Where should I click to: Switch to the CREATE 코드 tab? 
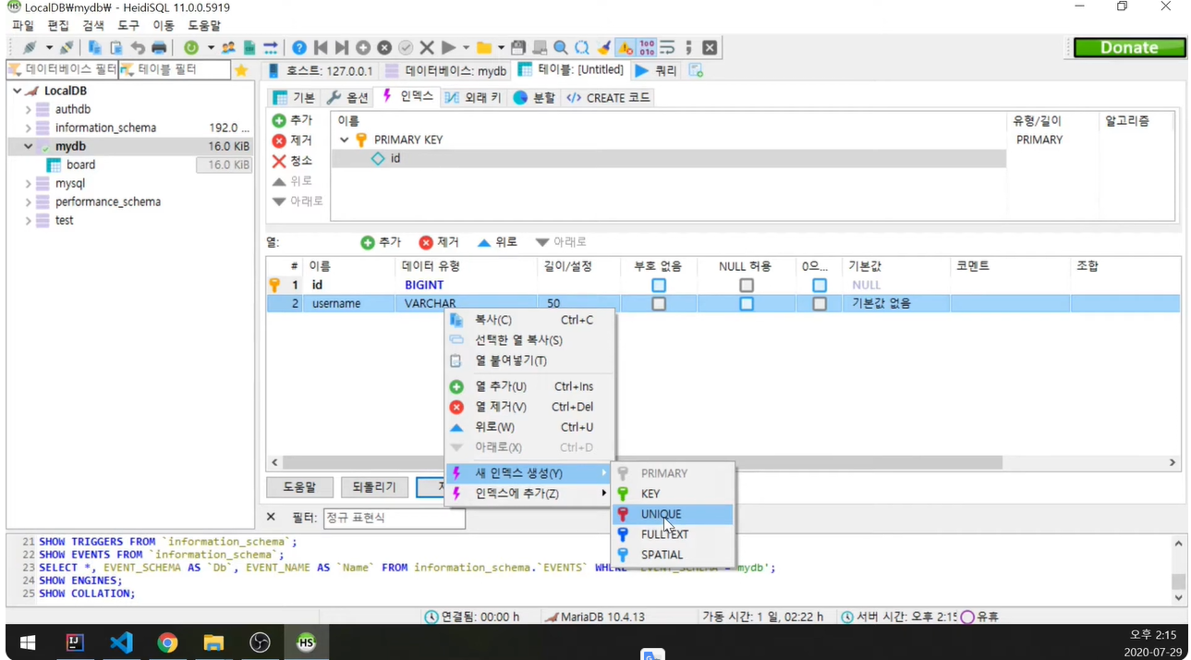609,97
